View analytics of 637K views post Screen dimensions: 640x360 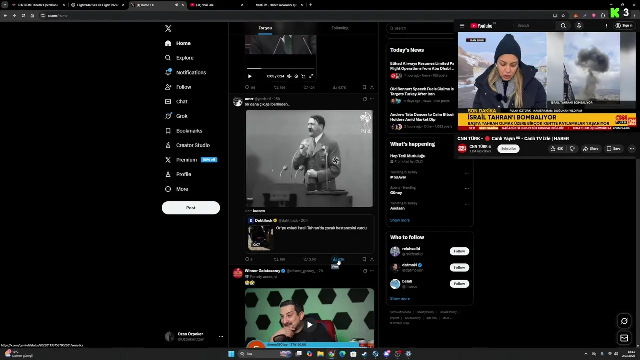(x=339, y=87)
